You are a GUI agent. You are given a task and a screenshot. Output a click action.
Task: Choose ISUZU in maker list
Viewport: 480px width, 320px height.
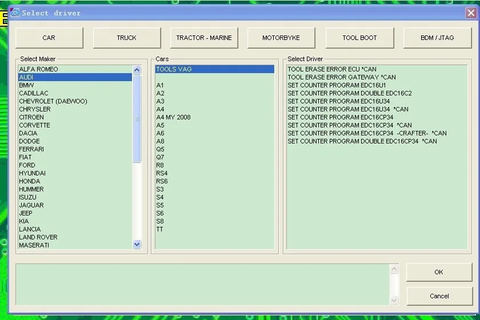click(75, 197)
